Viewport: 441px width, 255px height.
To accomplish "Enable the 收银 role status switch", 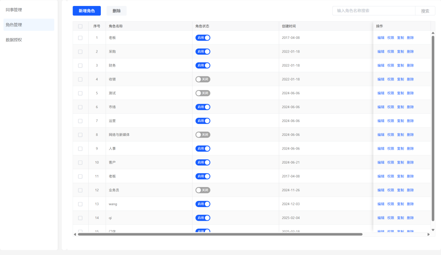I will point(203,79).
